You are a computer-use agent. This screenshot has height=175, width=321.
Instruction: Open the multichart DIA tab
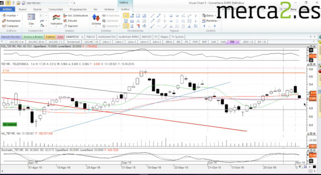(107, 37)
